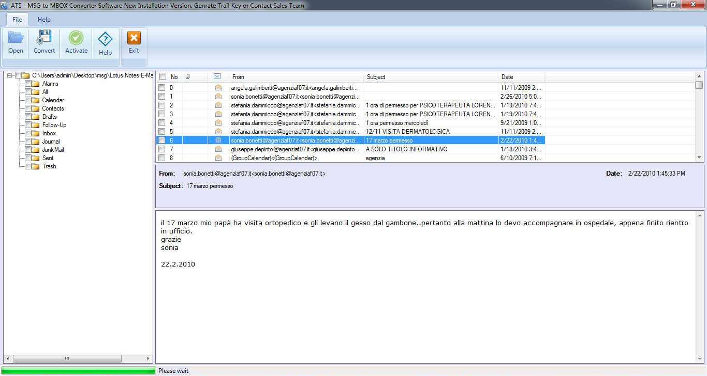Click the Trash folder icon
Viewport: 707px width, 376px height.
(x=36, y=166)
